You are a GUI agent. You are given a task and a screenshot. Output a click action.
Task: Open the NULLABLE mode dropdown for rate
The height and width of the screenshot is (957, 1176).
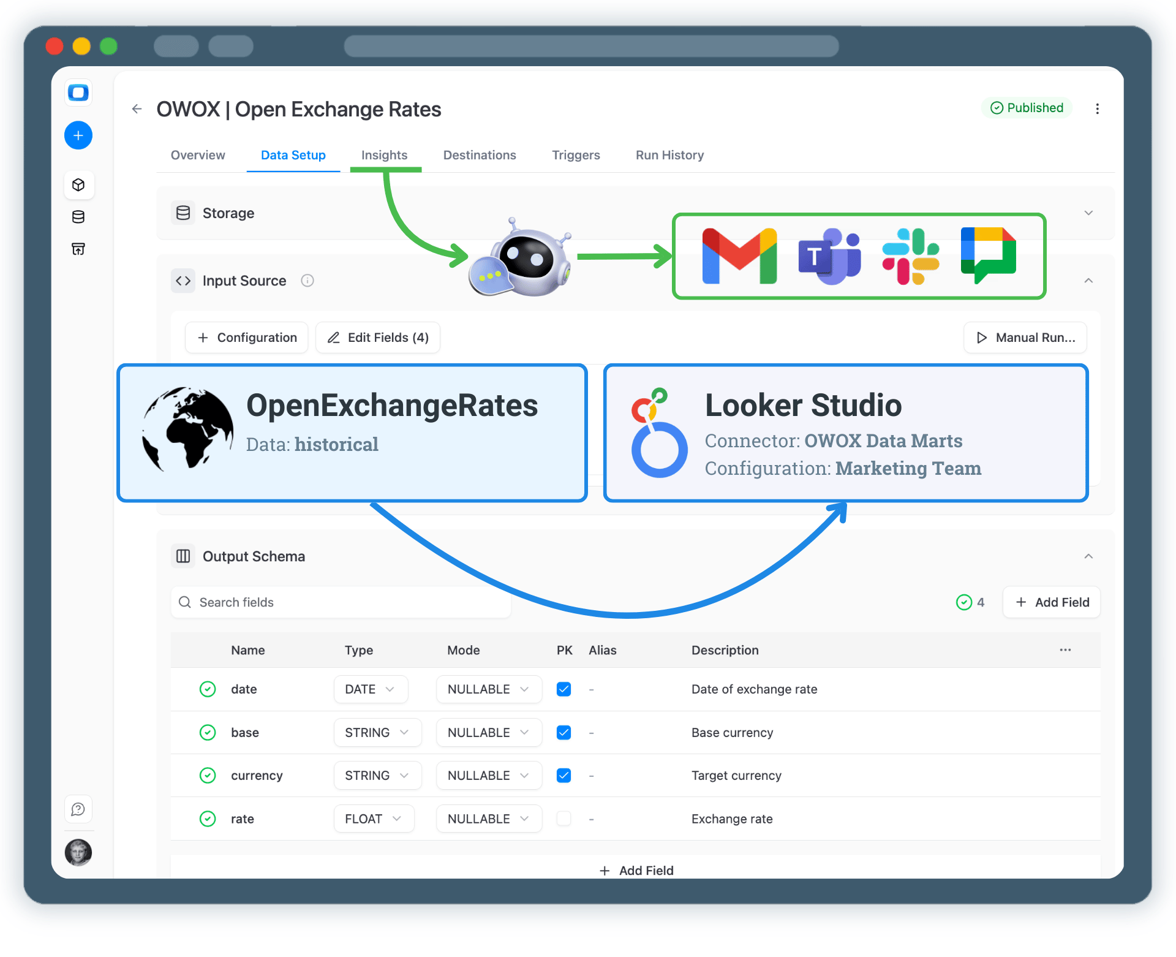489,819
